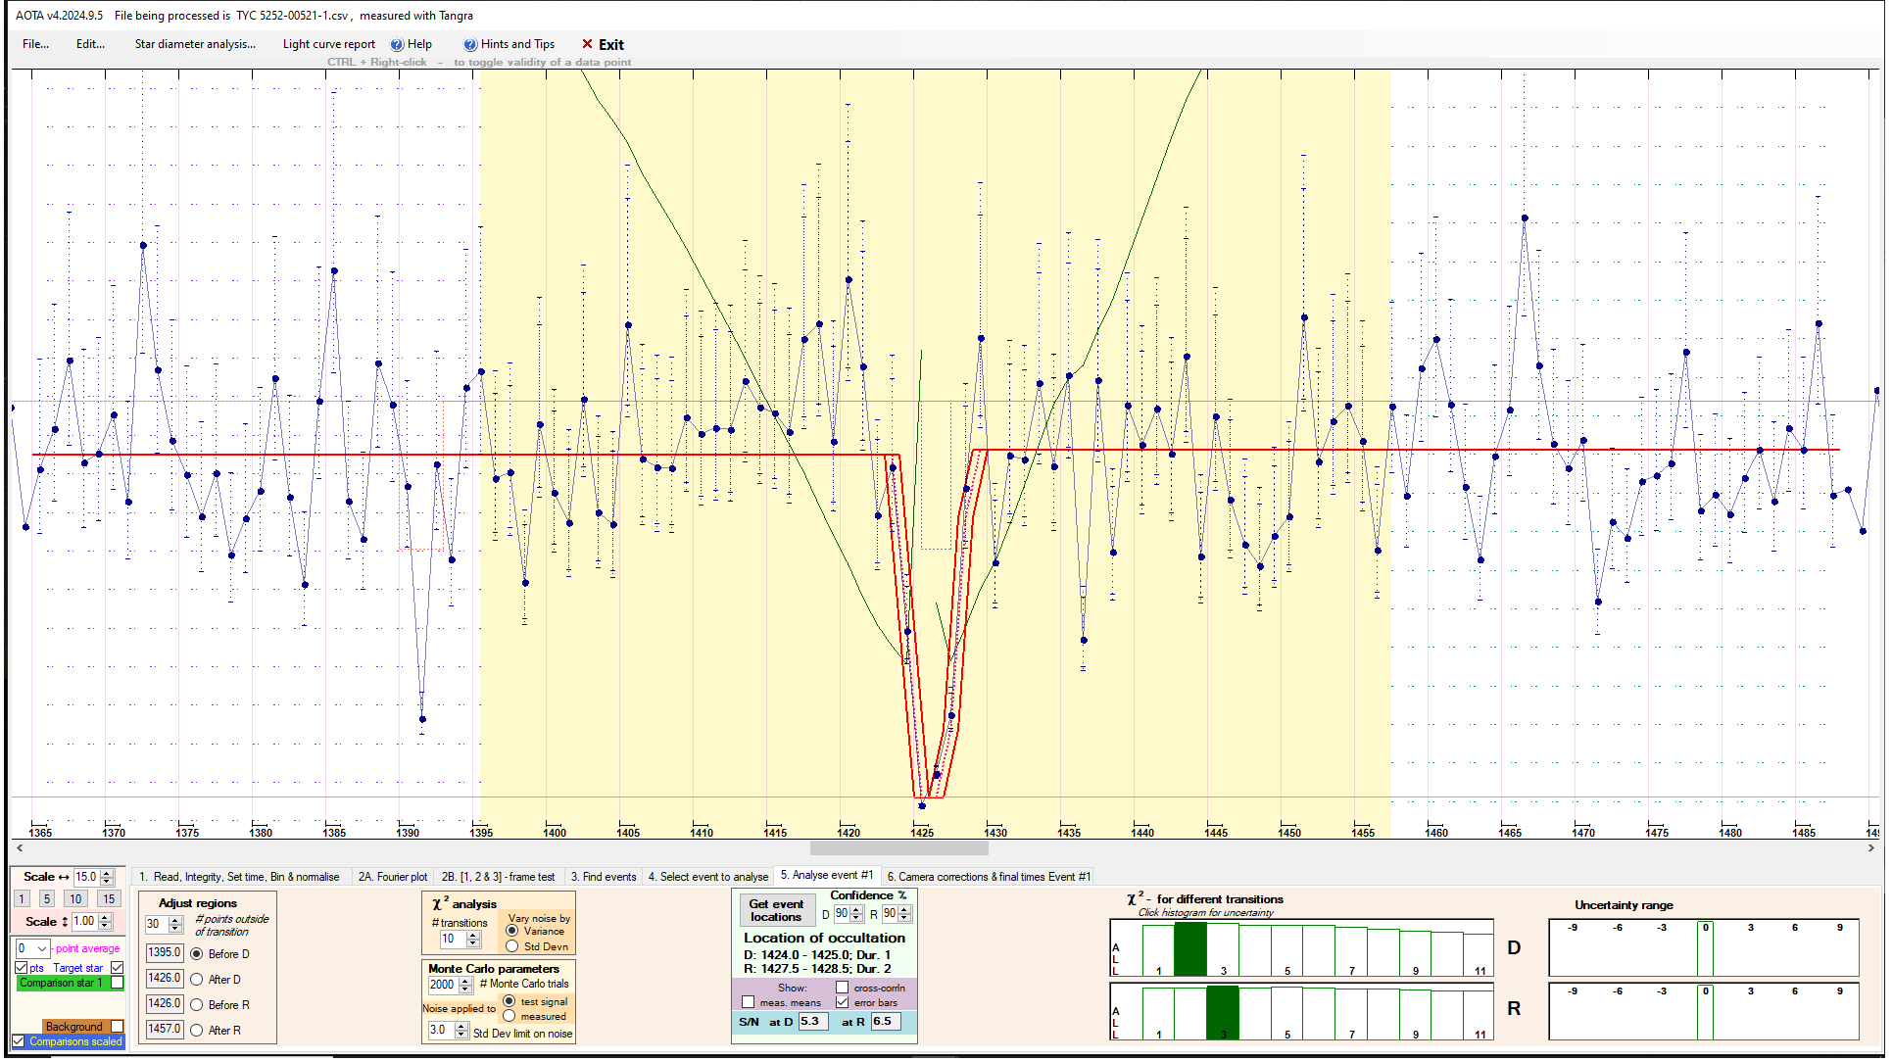The height and width of the screenshot is (1062, 1892).
Task: Select the After D radio button
Action: point(197,980)
